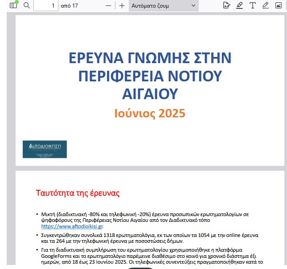Toggle the sidebar panel
The height and width of the screenshot is (269, 287).
[13, 5]
